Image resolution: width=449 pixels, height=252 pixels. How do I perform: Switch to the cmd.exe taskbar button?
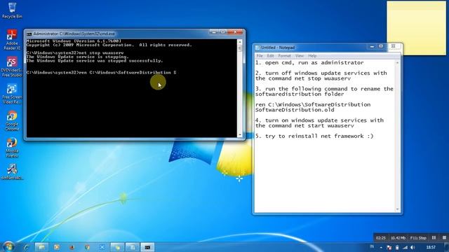pos(147,247)
